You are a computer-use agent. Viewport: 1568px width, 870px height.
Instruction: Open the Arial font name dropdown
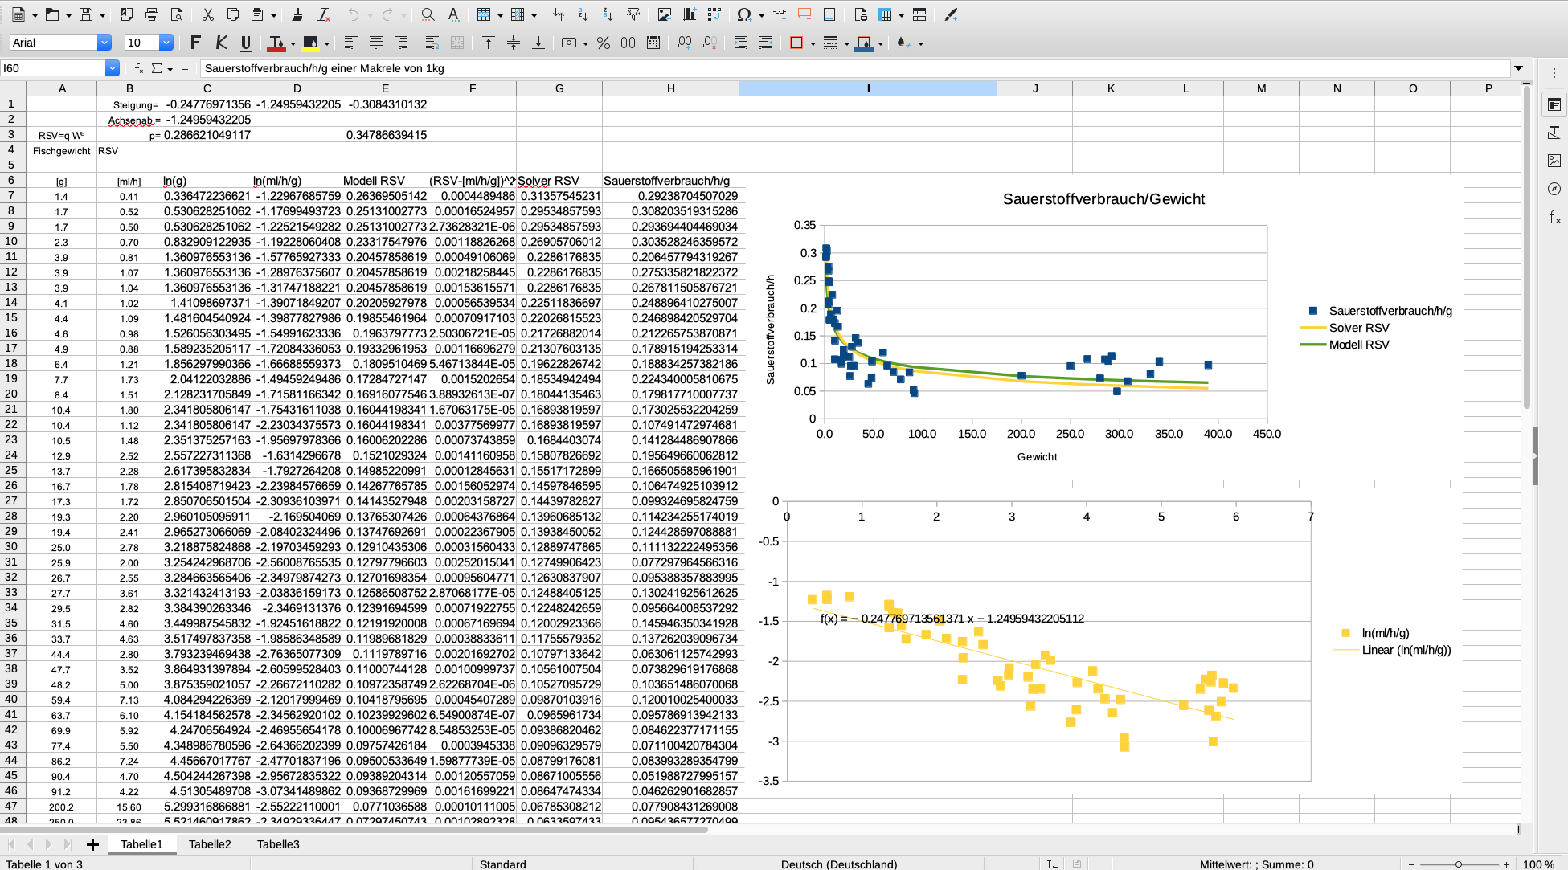click(104, 43)
